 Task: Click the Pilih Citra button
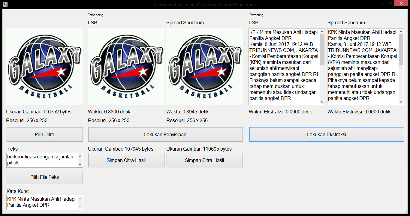(x=44, y=134)
